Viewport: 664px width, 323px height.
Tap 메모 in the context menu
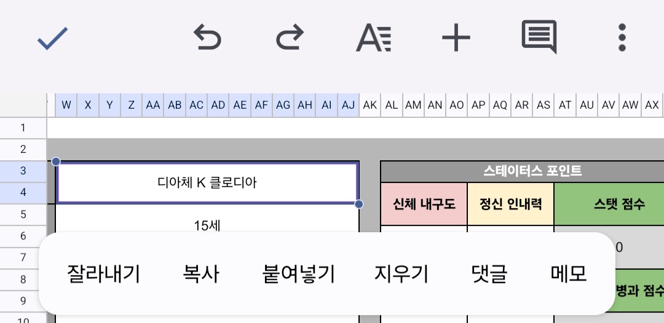(x=569, y=274)
